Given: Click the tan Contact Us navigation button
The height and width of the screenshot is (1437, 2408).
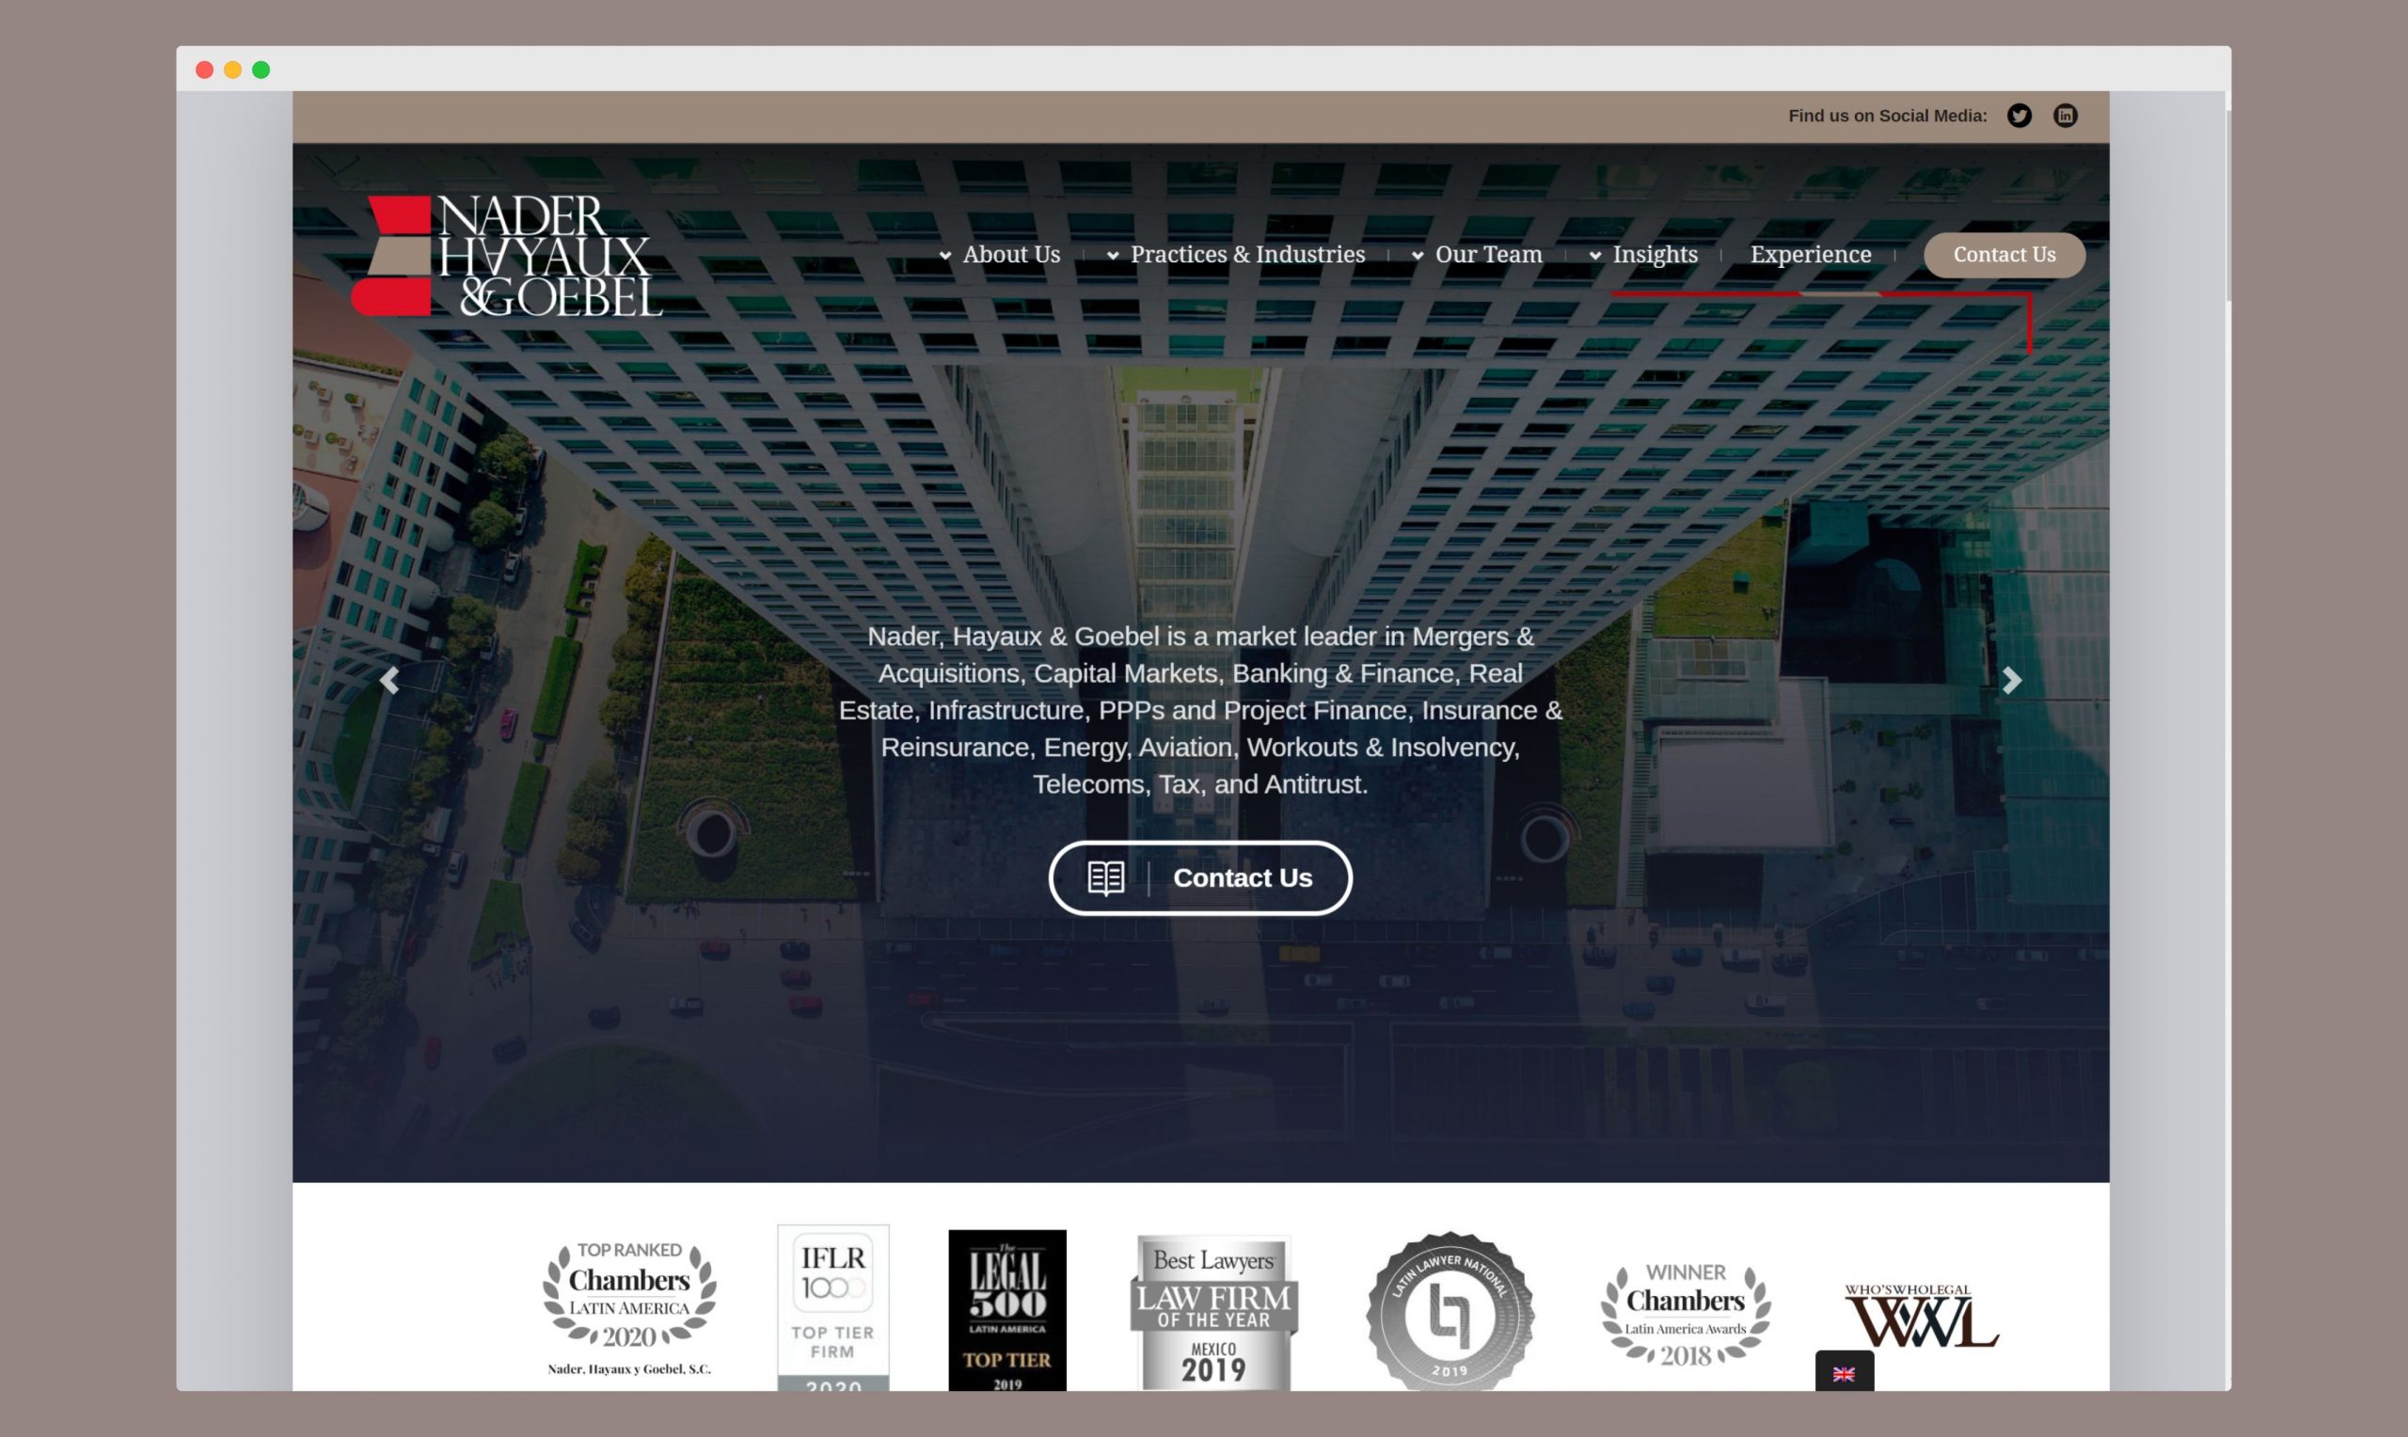Looking at the screenshot, I should click(x=2004, y=255).
